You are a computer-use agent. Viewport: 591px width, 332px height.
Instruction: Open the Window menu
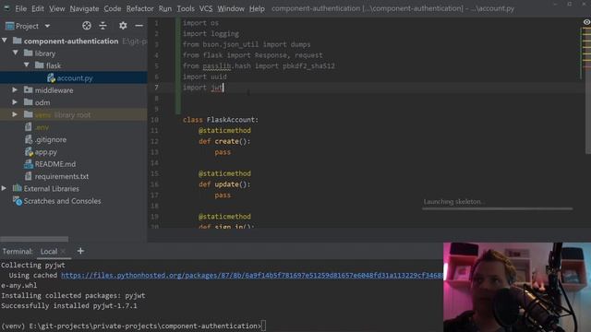231,8
